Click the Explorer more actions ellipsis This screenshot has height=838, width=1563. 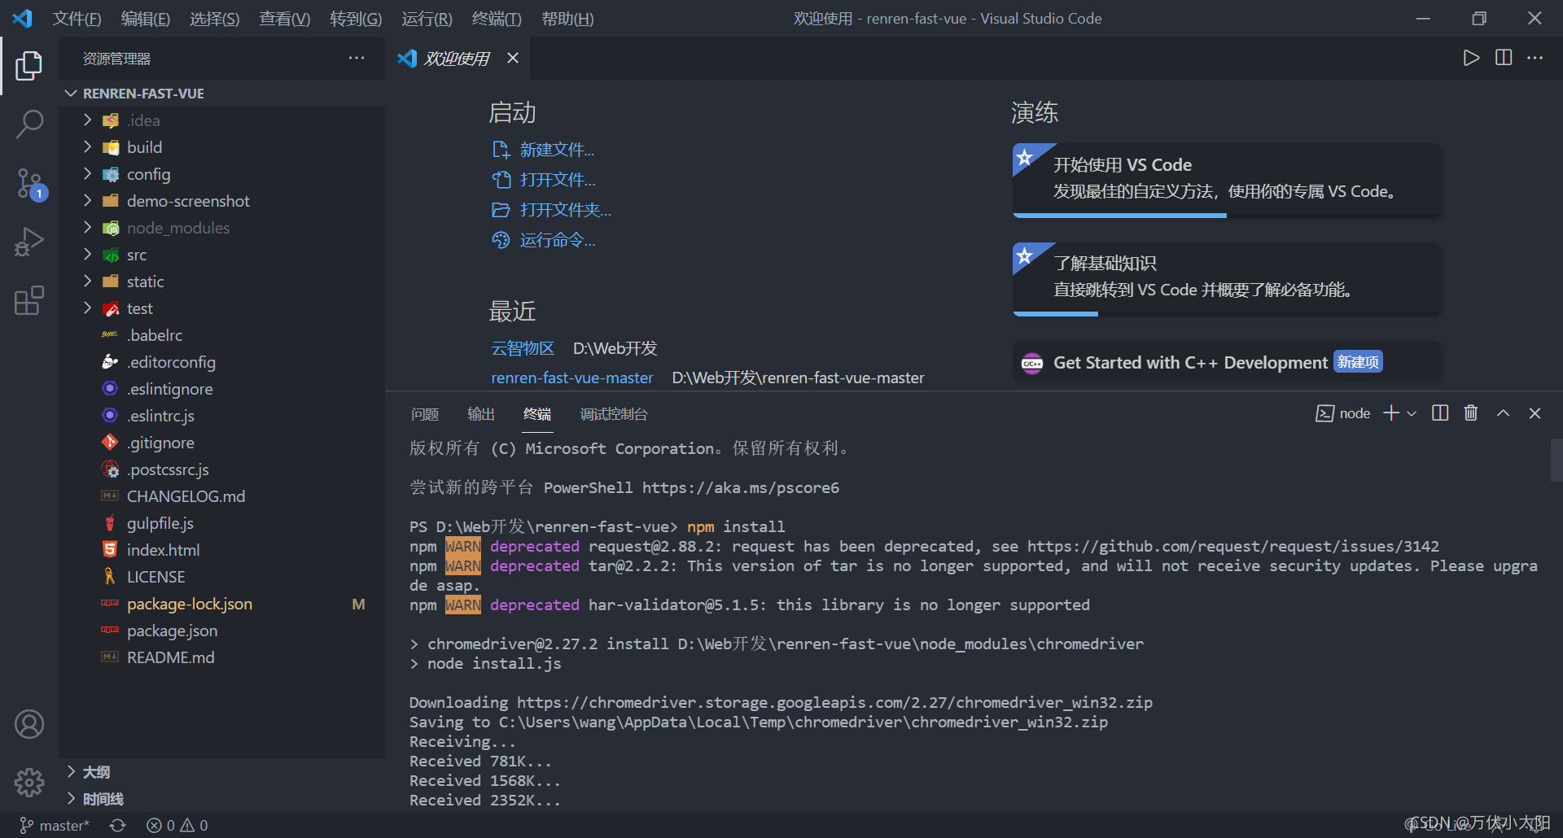pos(357,58)
